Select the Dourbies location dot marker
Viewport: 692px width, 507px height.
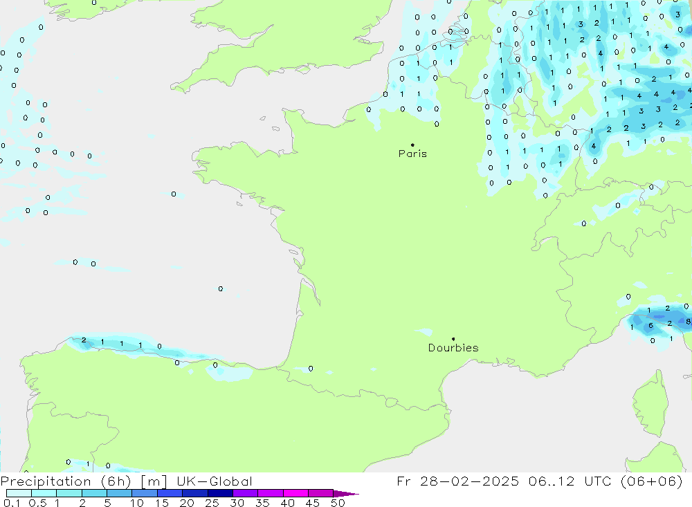pyautogui.click(x=453, y=339)
